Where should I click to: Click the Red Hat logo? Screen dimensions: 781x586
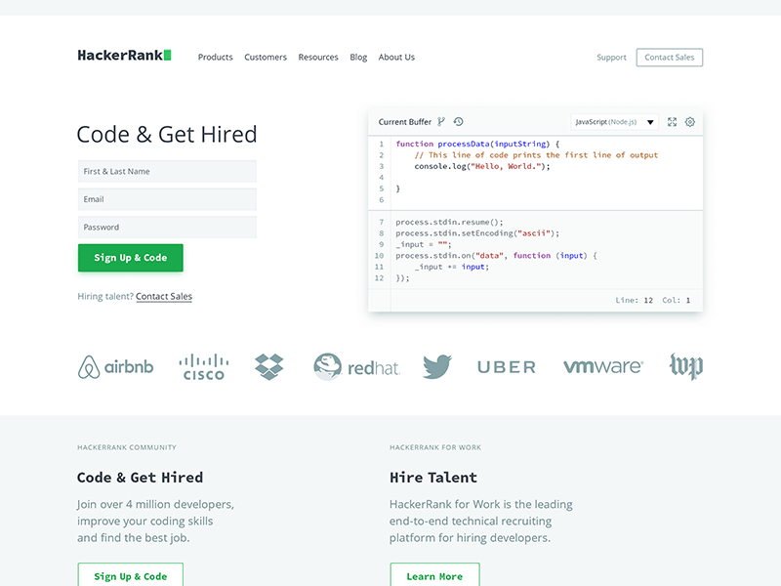tap(355, 366)
